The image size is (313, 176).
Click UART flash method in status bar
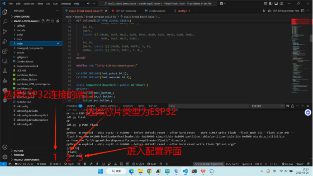click(41, 164)
